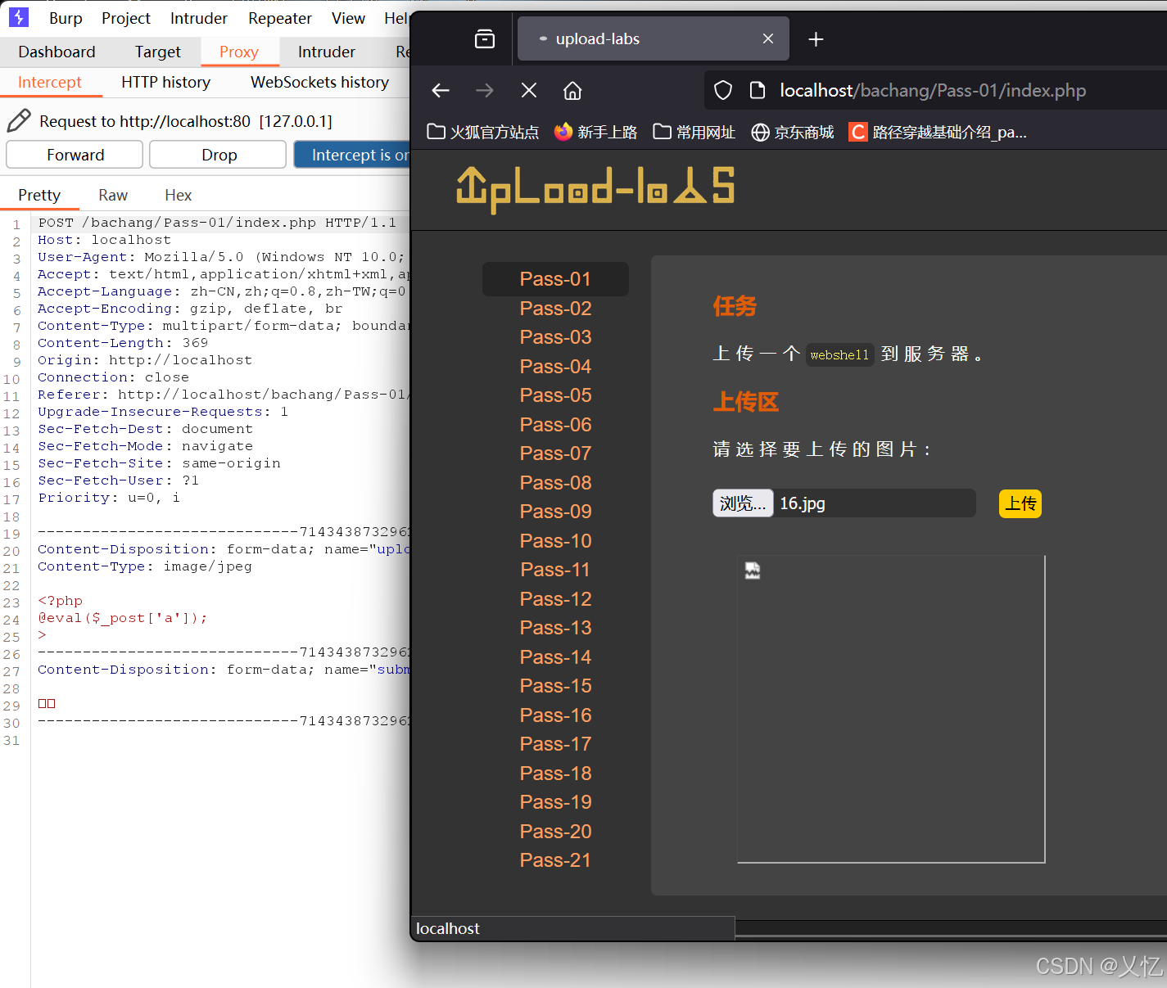This screenshot has width=1167, height=988.
Task: Switch to Pretty request view
Action: pos(39,195)
